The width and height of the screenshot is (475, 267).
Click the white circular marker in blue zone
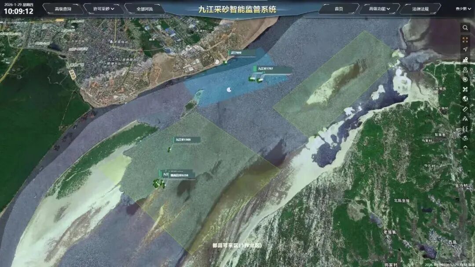[229, 90]
